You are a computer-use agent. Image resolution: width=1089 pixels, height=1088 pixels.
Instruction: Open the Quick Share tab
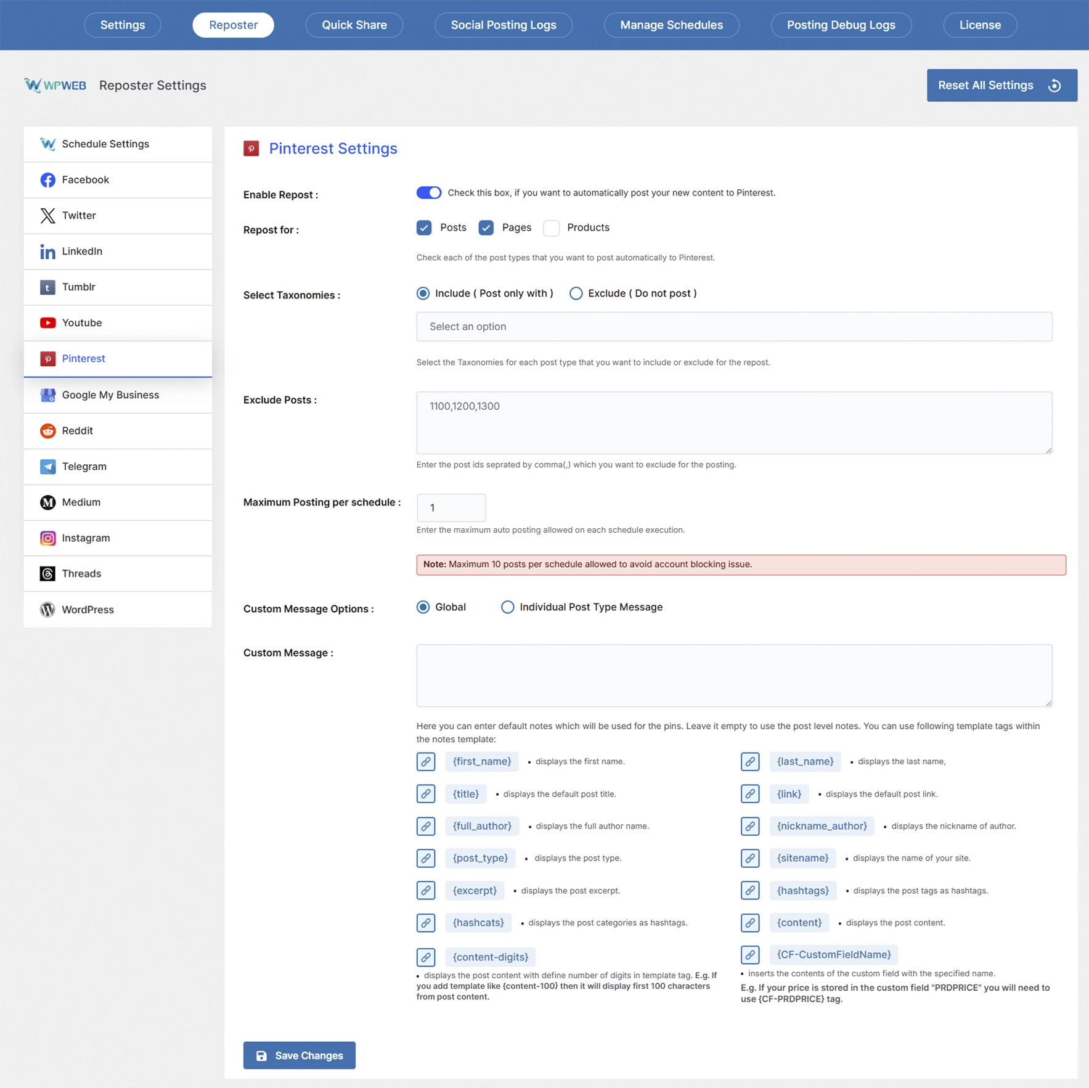[354, 25]
